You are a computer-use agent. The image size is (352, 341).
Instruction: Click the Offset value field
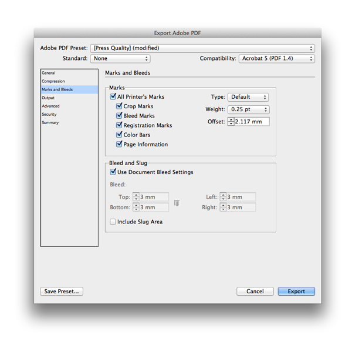(252, 122)
